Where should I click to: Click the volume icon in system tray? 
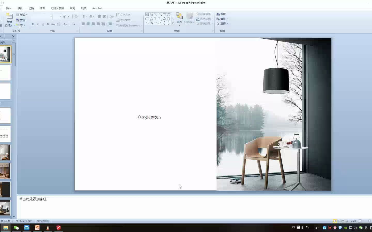point(355,228)
